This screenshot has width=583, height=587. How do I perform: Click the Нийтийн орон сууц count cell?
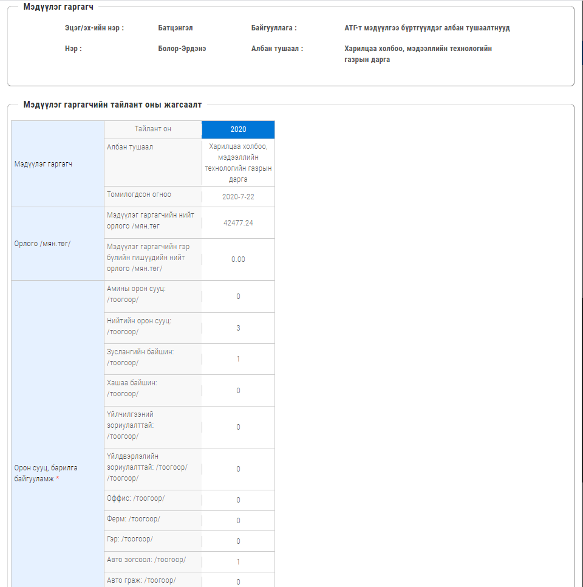238,328
